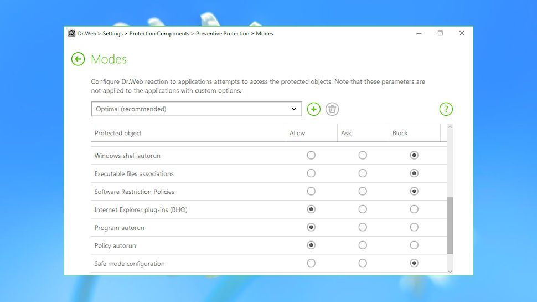Screen dimensions: 537x302
Task: Select the Policy autorun row label
Action: 115,246
